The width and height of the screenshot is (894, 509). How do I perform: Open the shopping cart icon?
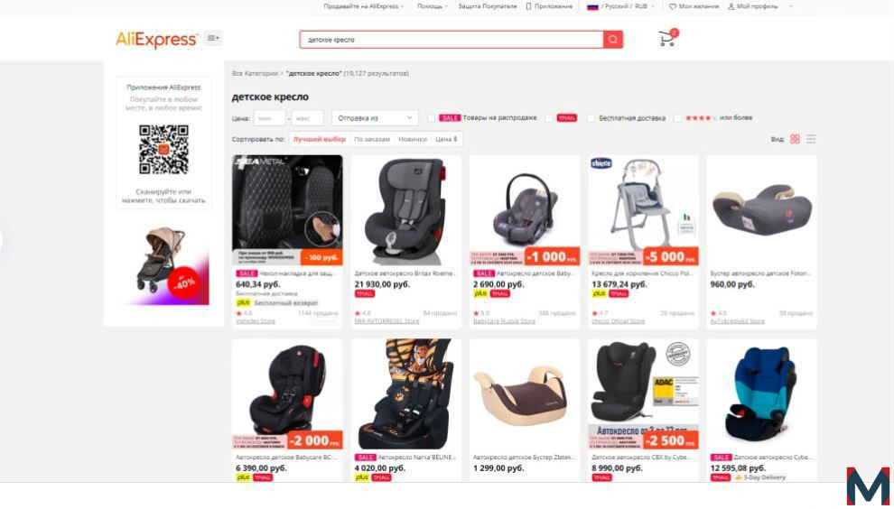click(x=666, y=39)
